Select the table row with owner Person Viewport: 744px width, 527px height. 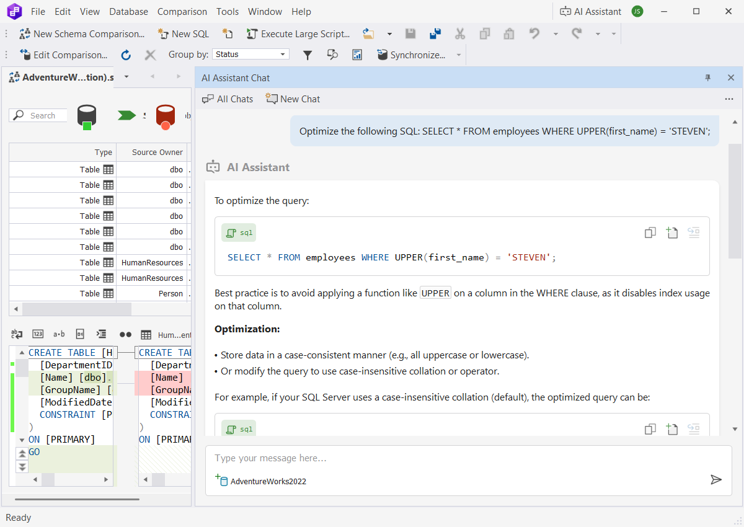[100, 293]
